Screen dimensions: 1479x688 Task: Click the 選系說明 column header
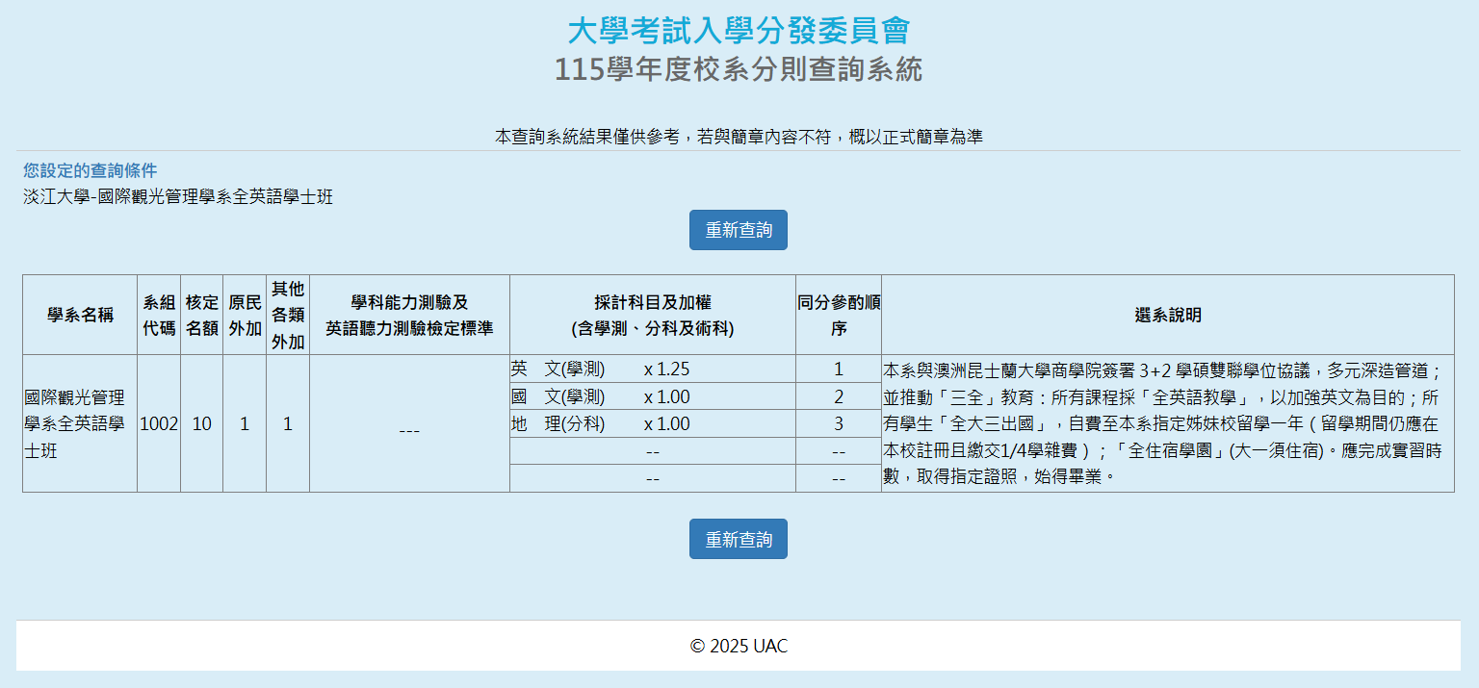[x=1167, y=315]
